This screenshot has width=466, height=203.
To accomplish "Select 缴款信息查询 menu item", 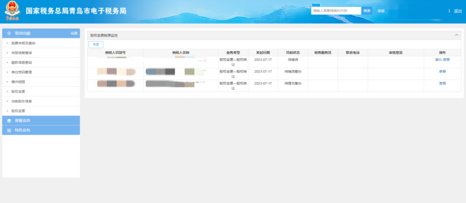I will tap(22, 63).
